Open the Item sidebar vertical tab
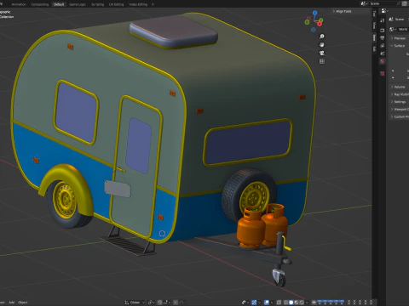The height and width of the screenshot is (306, 409). pos(374,37)
